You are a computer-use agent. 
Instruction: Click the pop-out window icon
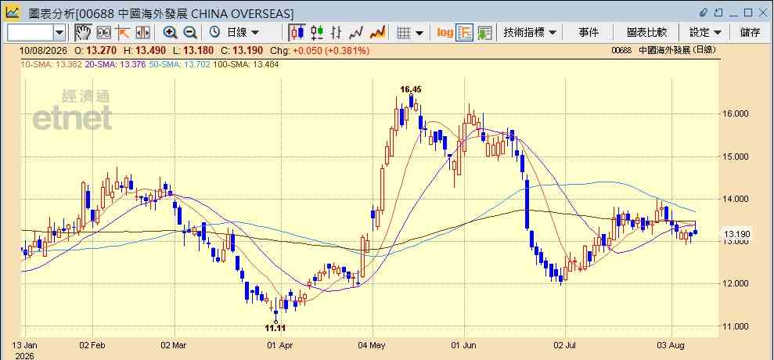(x=719, y=13)
